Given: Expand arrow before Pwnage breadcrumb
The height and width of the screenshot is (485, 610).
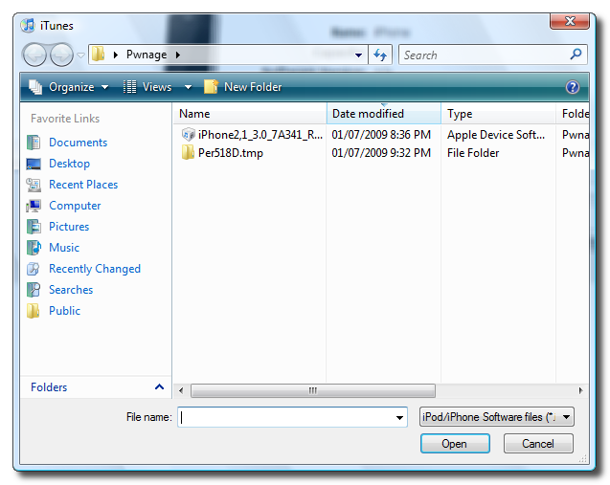Looking at the screenshot, I should click(x=116, y=55).
